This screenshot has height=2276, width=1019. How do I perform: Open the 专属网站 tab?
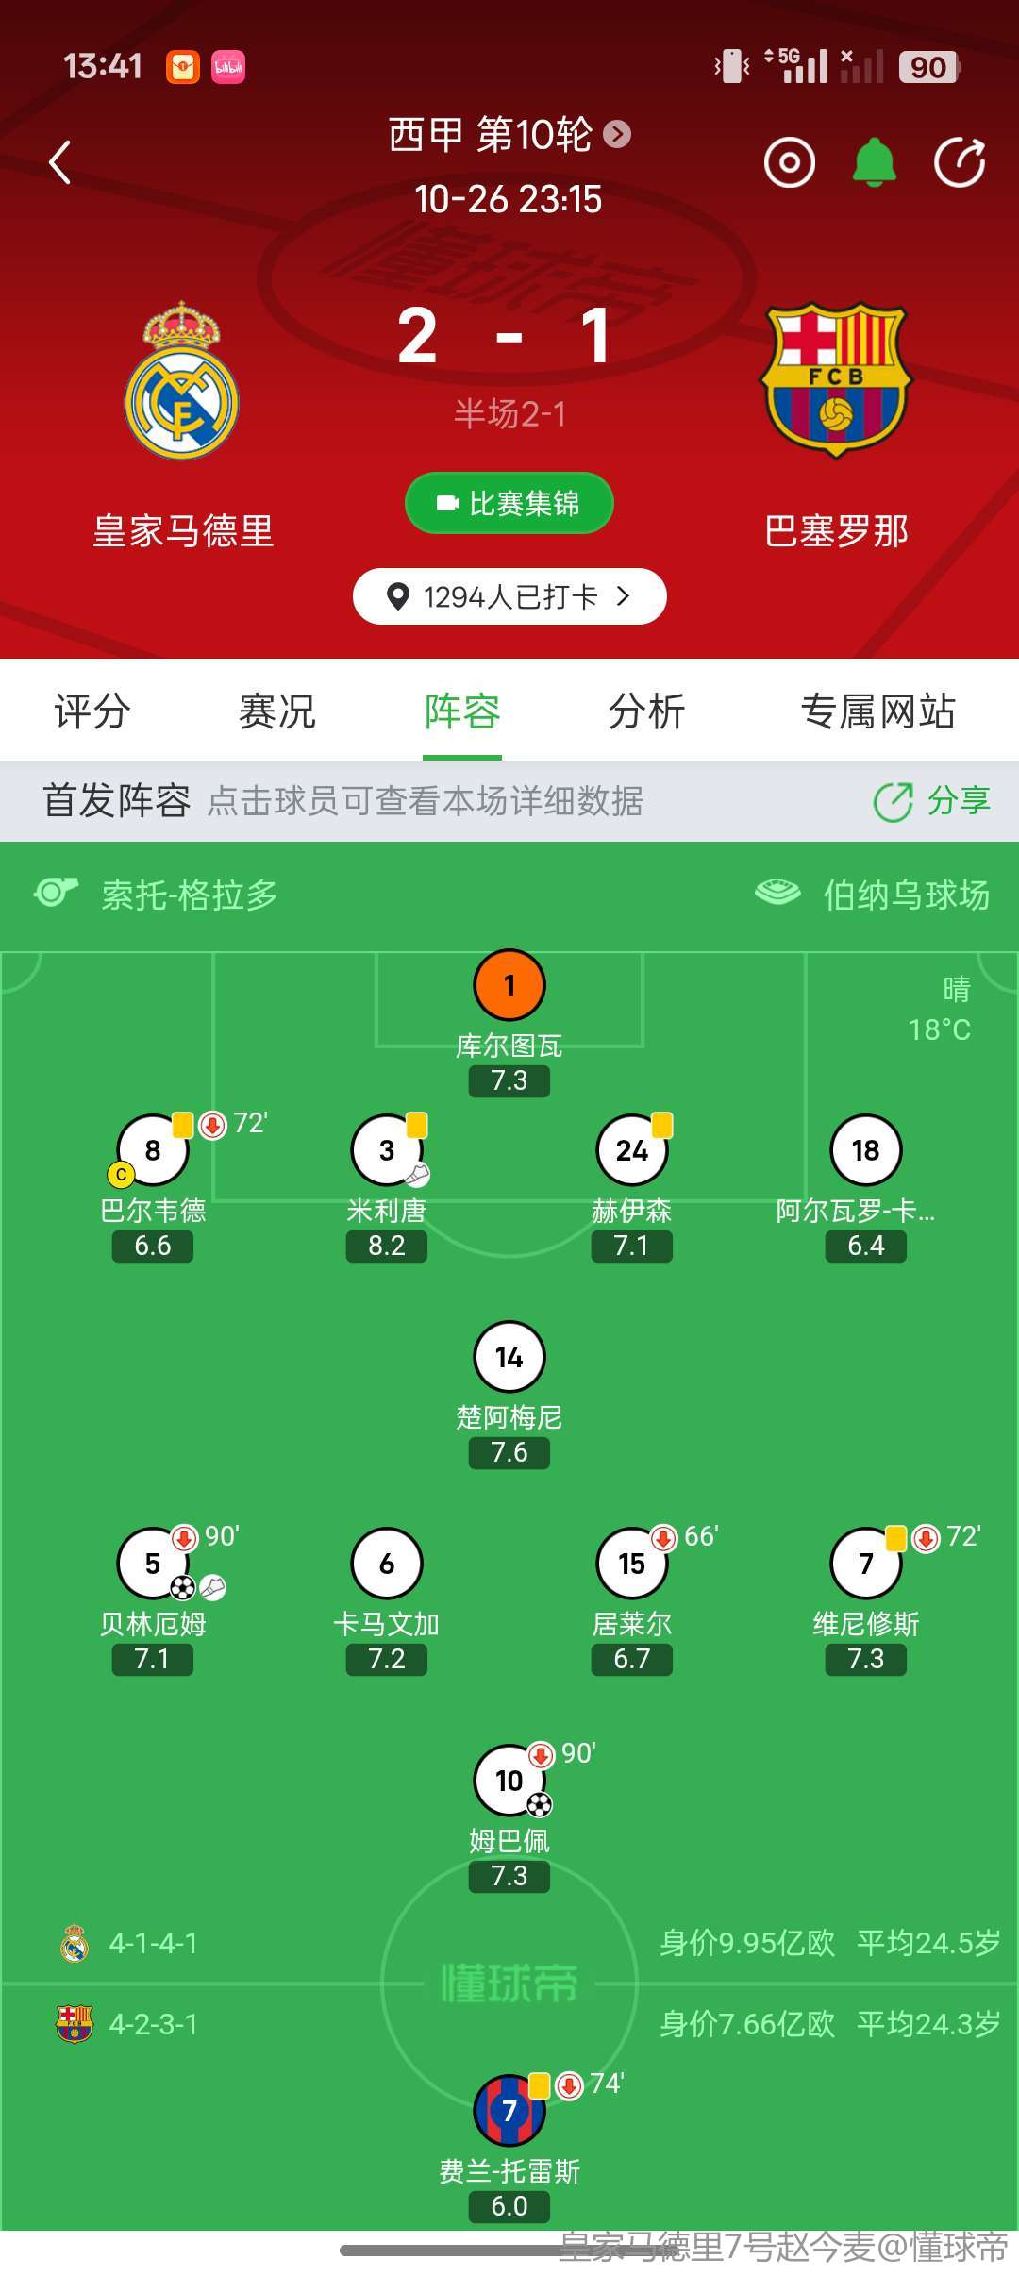877,711
